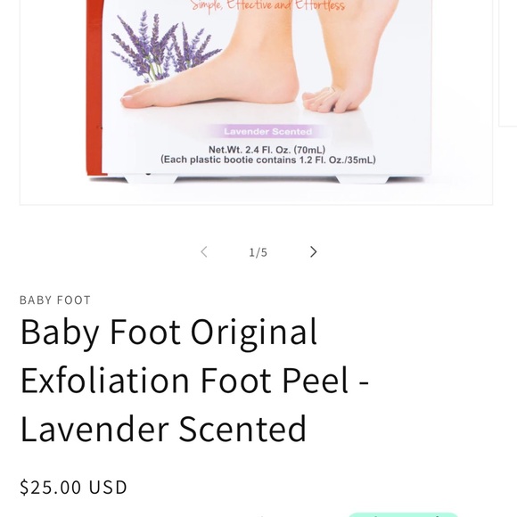Click the Lavender Scented label on packaging
Image resolution: width=517 pixels, height=517 pixels.
click(x=267, y=132)
